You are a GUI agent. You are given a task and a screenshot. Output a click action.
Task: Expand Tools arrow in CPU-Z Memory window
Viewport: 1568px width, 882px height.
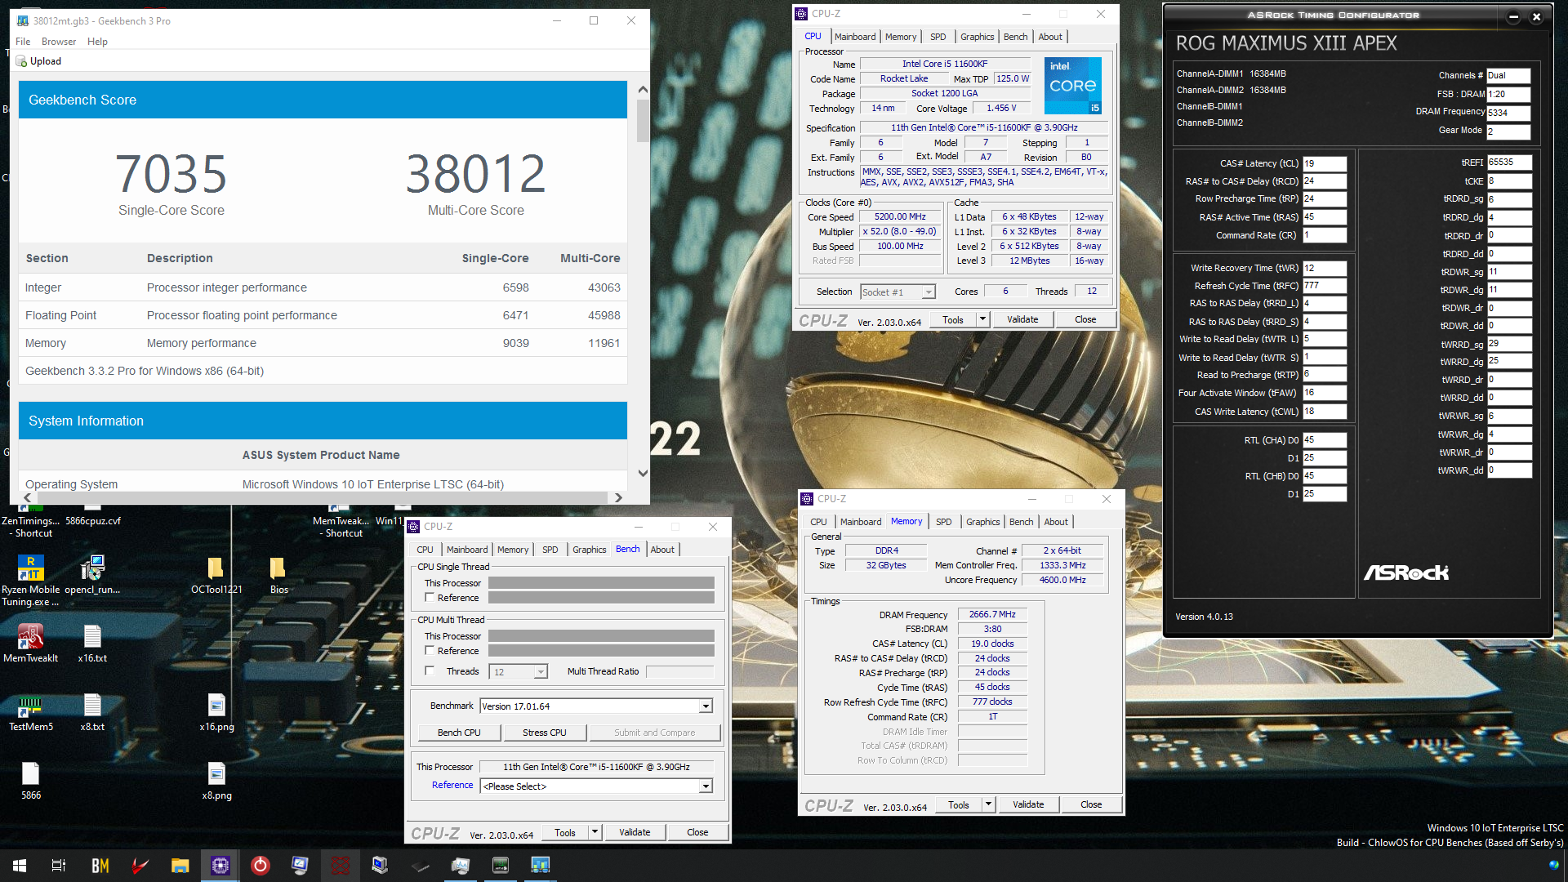988,804
